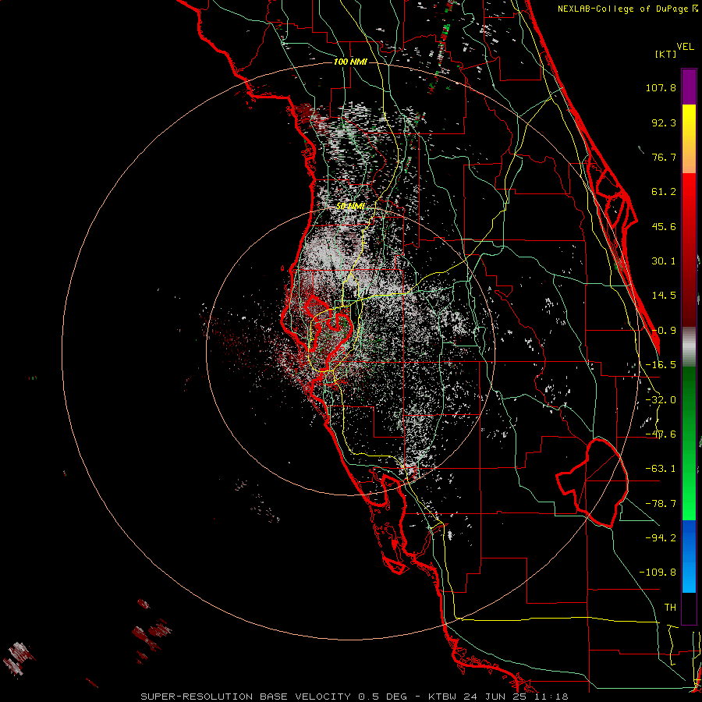The height and width of the screenshot is (702, 702).
Task: Click the TH label on the scale
Action: [x=670, y=608]
